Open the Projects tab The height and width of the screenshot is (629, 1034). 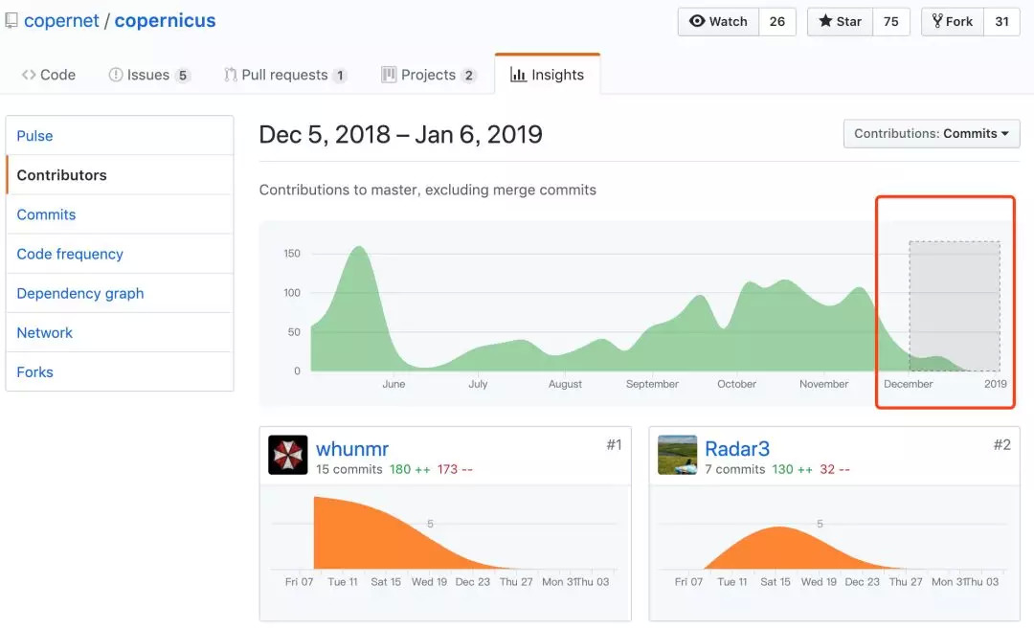click(x=428, y=75)
